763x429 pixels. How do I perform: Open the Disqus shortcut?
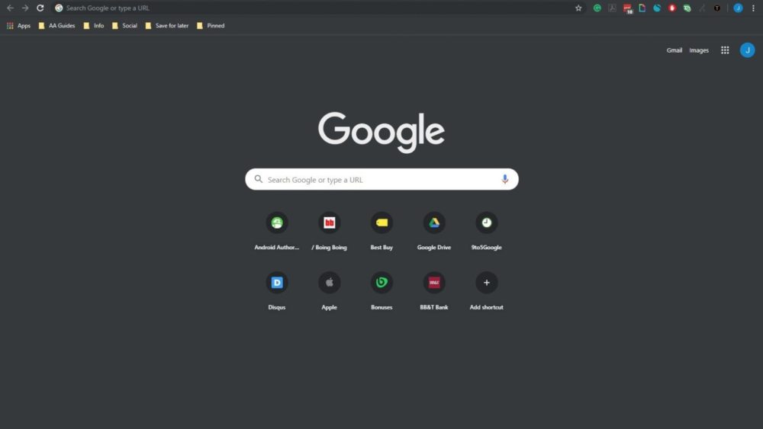click(277, 292)
